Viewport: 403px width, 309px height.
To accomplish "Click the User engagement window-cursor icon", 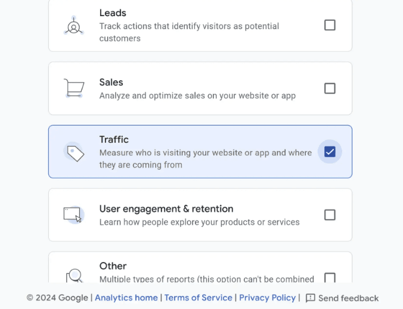I will [x=74, y=215].
